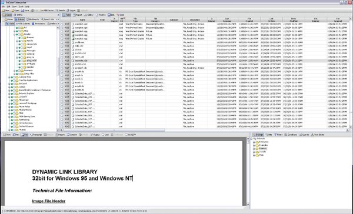Check the Common Files folder checkbox
The height and width of the screenshot is (214, 353).
pyautogui.click(x=14, y=77)
